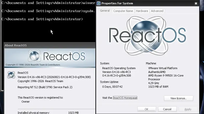Click the 'Version 0.4.16-x86-RC3' line in System Properties
The width and height of the screenshot is (204, 114).
tap(117, 72)
